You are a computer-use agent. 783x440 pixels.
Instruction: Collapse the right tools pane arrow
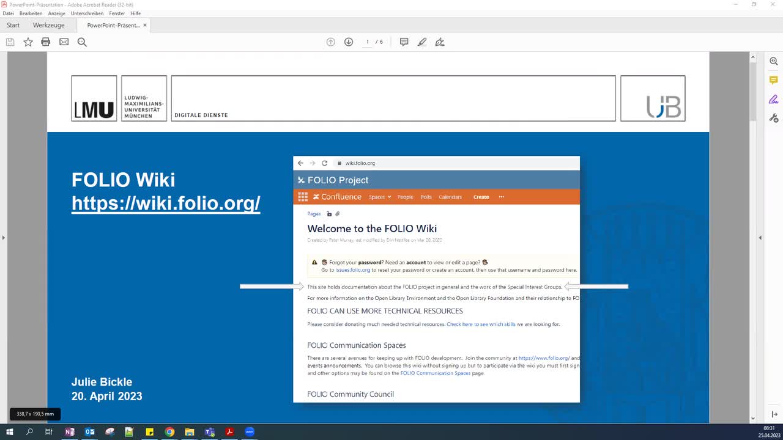(x=760, y=237)
